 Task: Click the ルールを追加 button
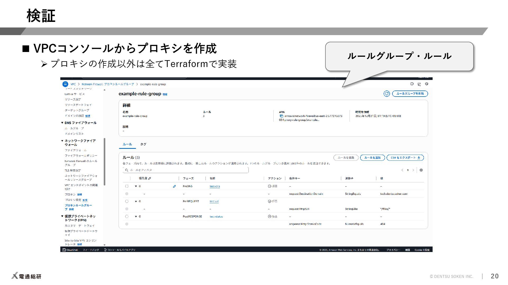pos(372,158)
